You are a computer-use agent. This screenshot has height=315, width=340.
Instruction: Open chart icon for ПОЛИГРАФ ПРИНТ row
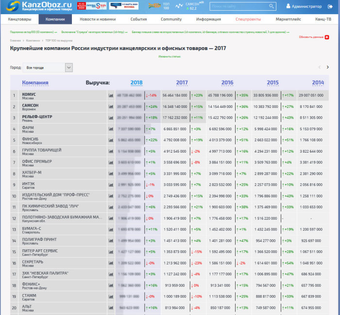[111, 241]
